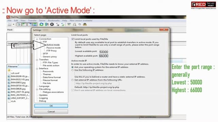Viewport: 218px width, 122px height.
Task: Select file 'IMG_1927-01.jpeg' in list
Action: [19, 92]
